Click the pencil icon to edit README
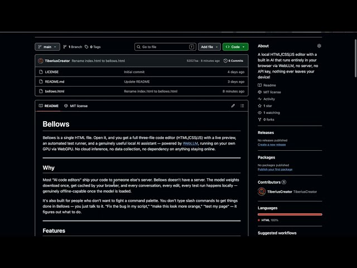The height and width of the screenshot is (268, 357). coord(233,106)
